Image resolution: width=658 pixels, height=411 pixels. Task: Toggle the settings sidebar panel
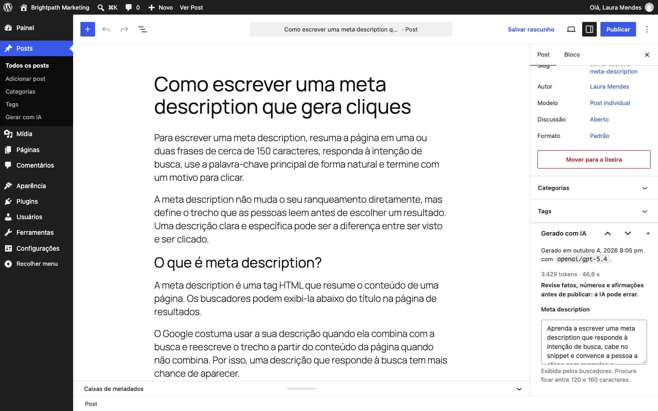[x=589, y=29]
